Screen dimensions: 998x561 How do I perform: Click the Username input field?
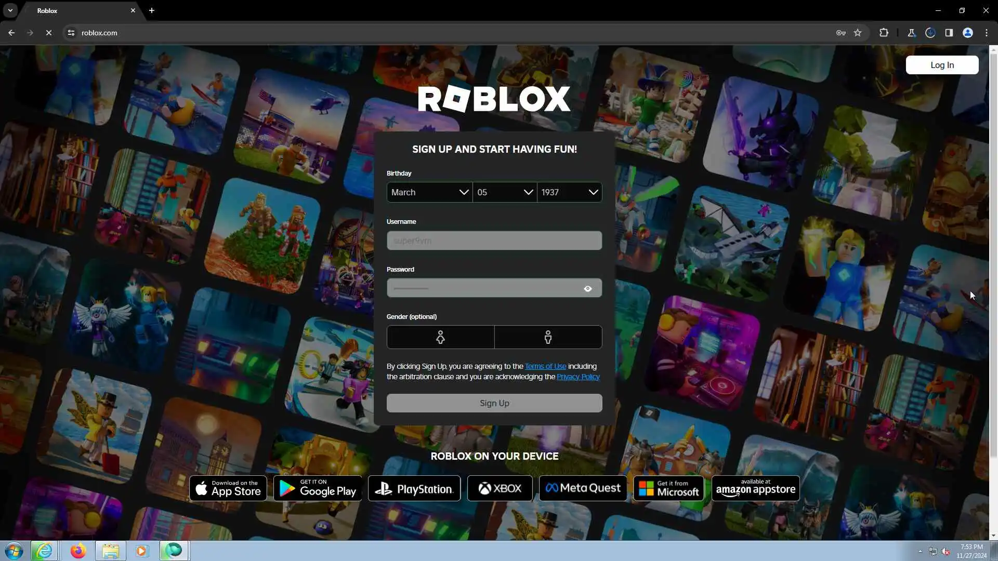[494, 241]
